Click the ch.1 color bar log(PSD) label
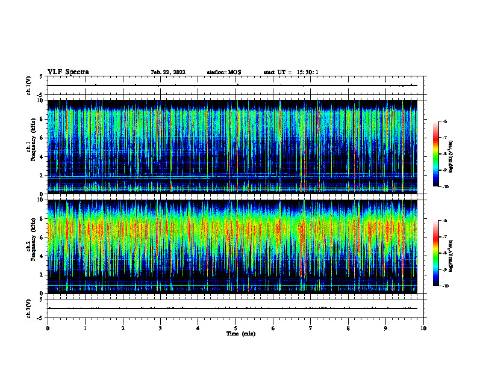Screen dimensions: 477x368 [x=450, y=157]
